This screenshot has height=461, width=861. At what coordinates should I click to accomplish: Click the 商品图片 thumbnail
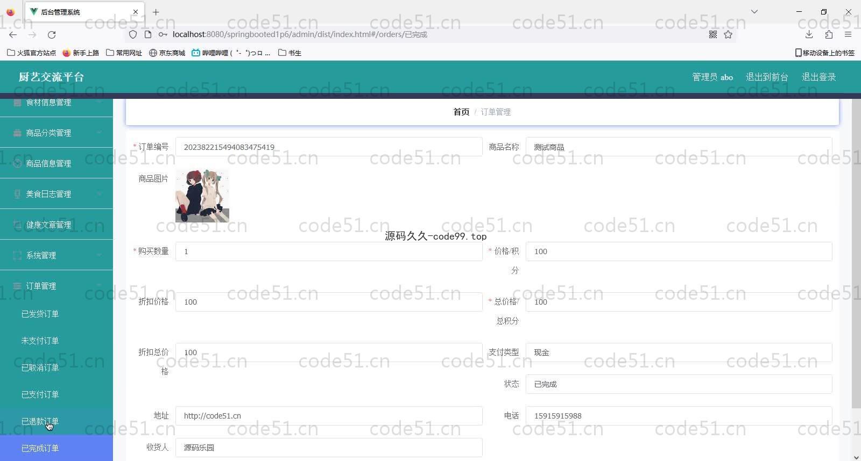tap(202, 196)
